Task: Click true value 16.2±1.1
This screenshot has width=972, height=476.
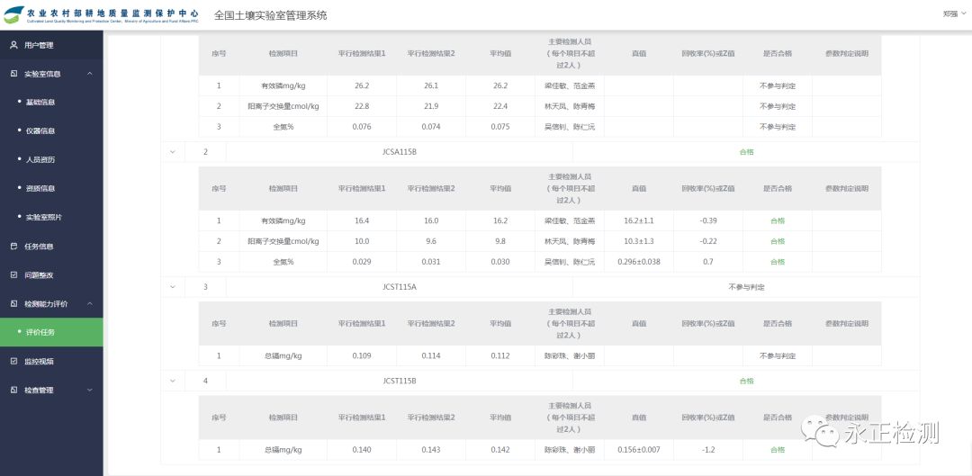Action: (x=638, y=220)
